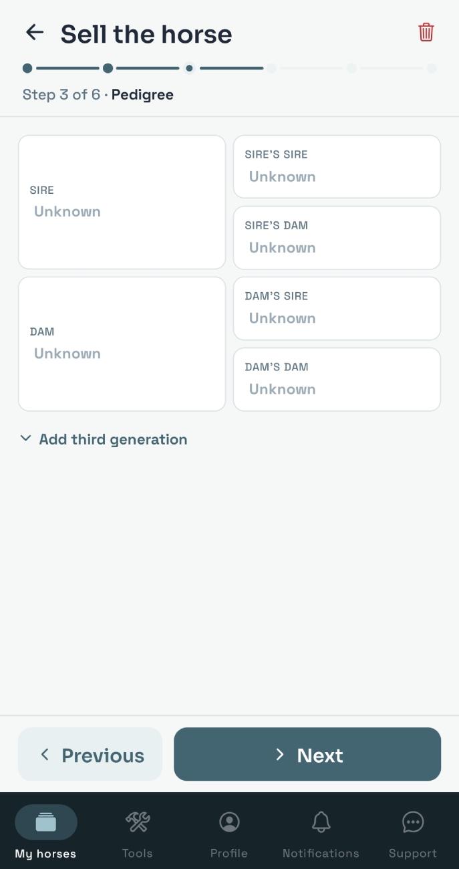
Task: Go to the Next step
Action: click(307, 754)
